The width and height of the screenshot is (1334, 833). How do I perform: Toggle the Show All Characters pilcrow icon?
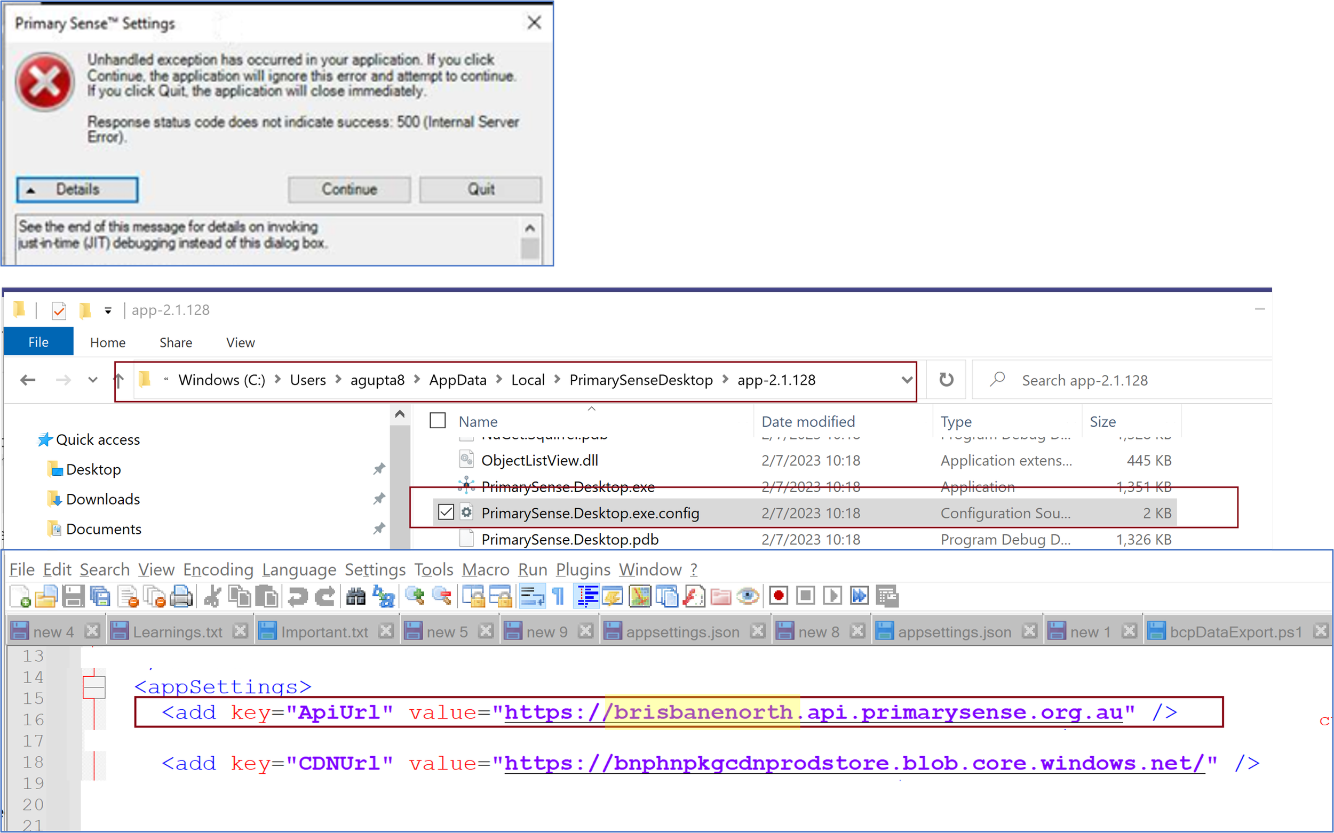click(x=558, y=597)
